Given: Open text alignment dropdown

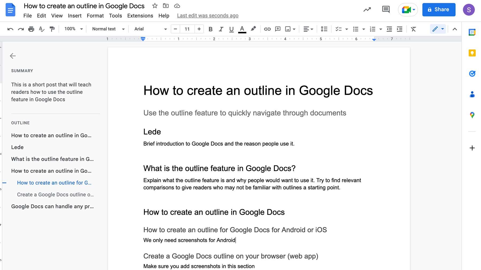Looking at the screenshot, I should point(308,29).
